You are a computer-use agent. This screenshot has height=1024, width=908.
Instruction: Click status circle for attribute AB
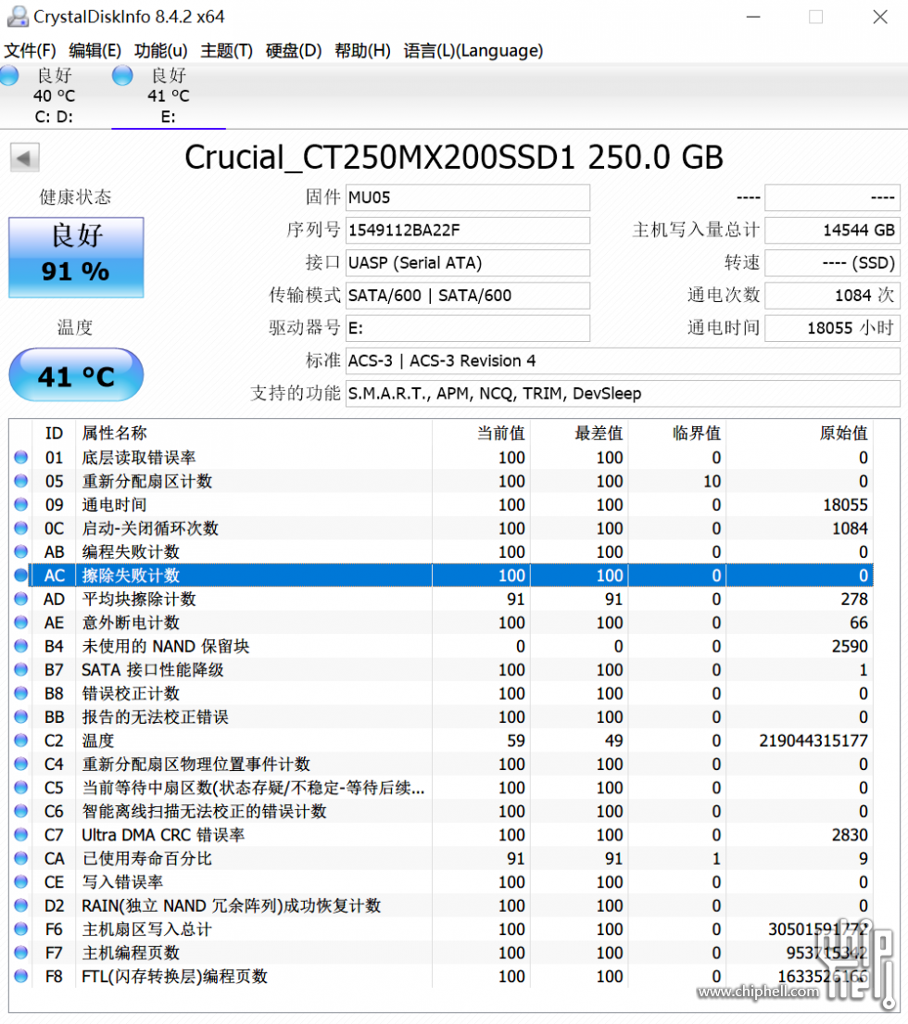pos(21,551)
